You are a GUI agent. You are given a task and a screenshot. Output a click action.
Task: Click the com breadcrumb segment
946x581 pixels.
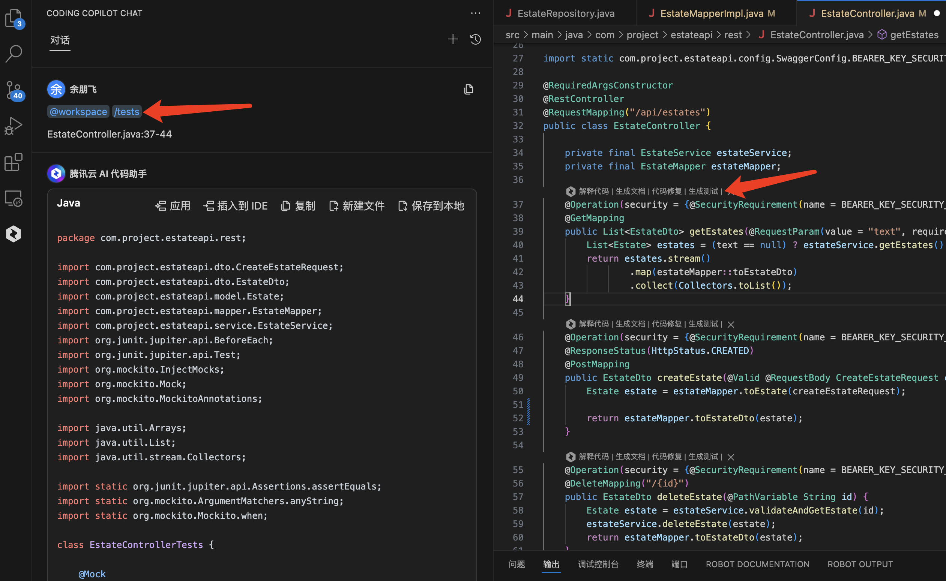605,35
